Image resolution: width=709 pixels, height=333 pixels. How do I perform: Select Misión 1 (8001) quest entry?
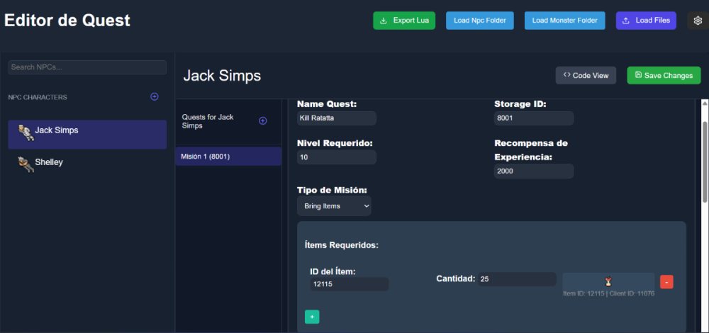point(228,157)
